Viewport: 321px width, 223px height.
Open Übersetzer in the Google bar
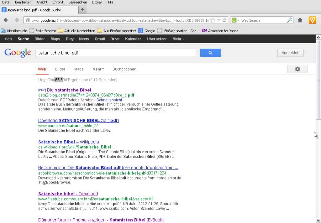(x=157, y=39)
